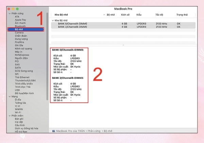Open the Bluetooth hardware entry
Screen dimensions: 204x143
pyautogui.click(x=20, y=26)
